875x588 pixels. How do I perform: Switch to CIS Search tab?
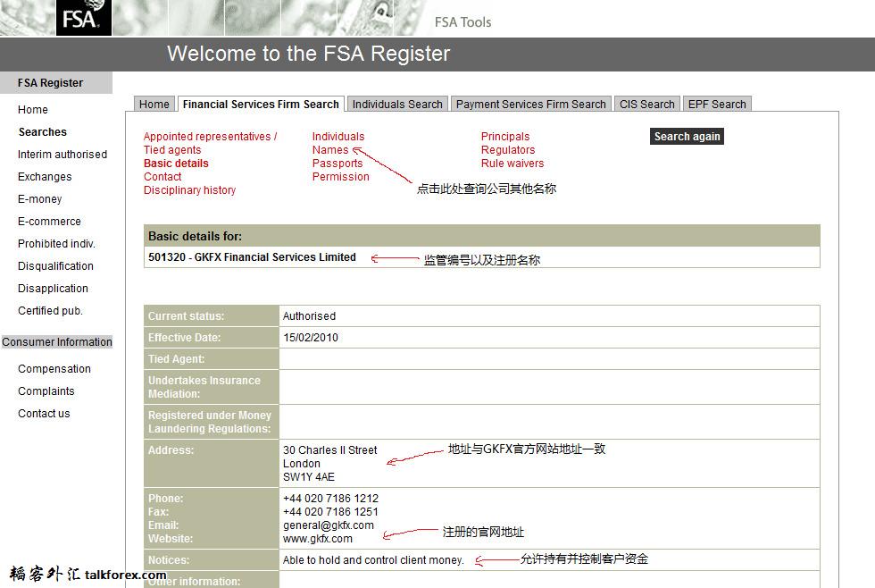646,105
